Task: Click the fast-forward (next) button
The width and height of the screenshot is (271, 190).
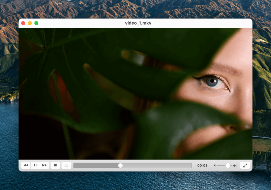Action: [x=44, y=165]
